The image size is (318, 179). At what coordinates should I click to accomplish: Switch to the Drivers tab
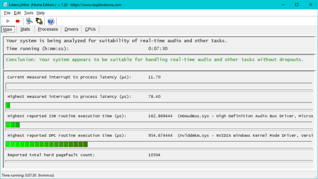click(72, 29)
